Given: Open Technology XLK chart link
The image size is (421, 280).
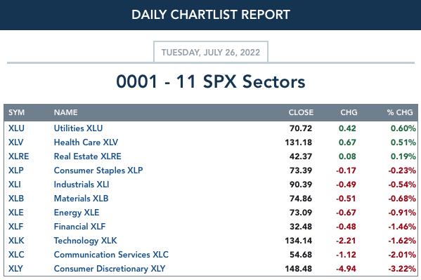Looking at the screenshot, I should [x=85, y=241].
